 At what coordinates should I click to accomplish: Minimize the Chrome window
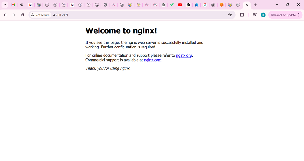(x=277, y=5)
